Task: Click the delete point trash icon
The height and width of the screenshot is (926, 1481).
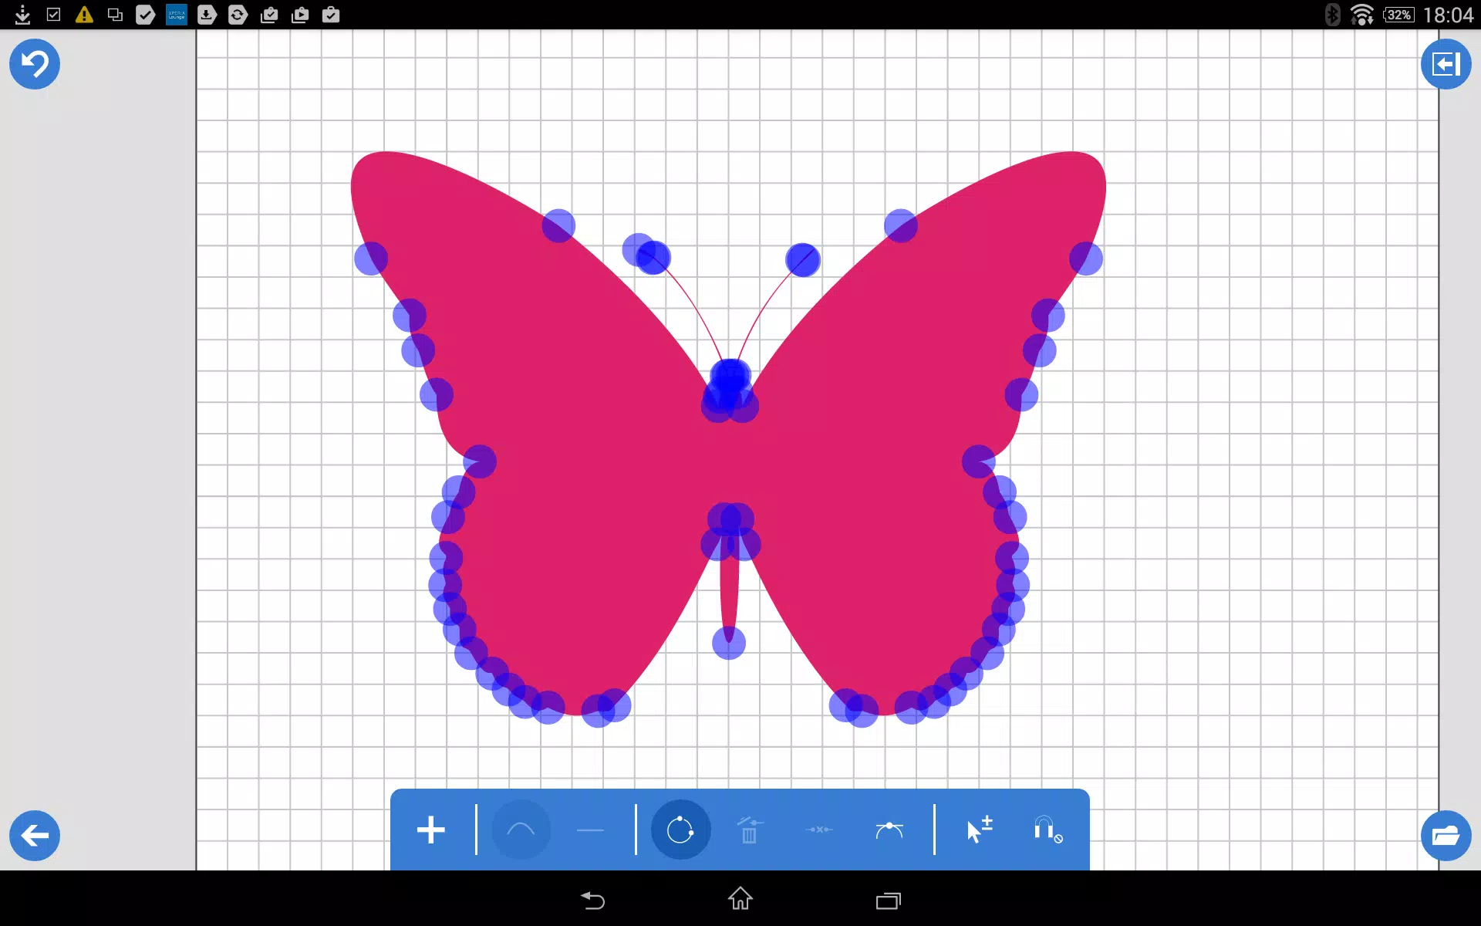Action: click(x=749, y=830)
